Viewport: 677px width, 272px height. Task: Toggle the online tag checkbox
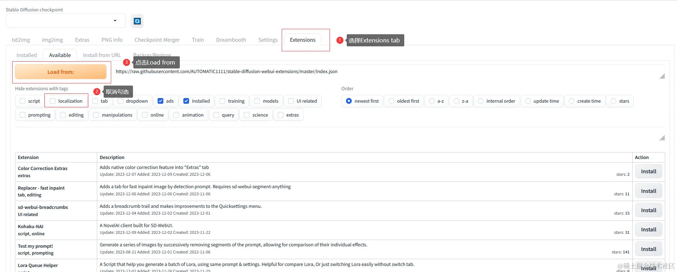pyautogui.click(x=145, y=115)
